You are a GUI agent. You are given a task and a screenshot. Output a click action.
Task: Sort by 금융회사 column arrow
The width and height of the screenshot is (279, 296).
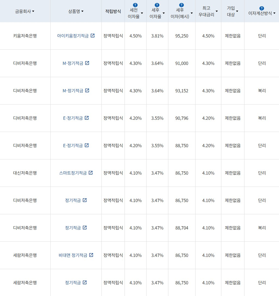point(33,11)
